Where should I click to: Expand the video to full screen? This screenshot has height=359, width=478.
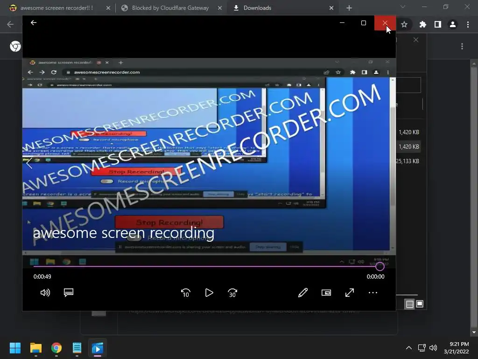pos(350,293)
